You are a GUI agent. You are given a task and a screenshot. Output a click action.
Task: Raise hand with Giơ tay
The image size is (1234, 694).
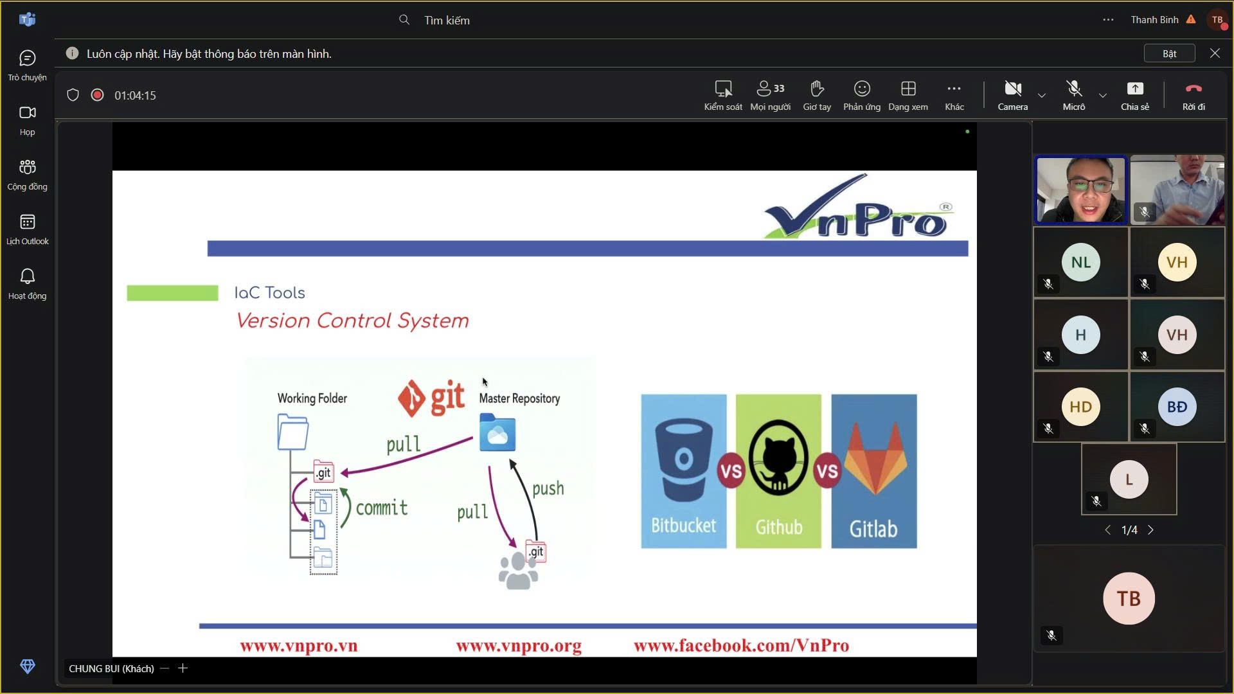[x=817, y=95]
